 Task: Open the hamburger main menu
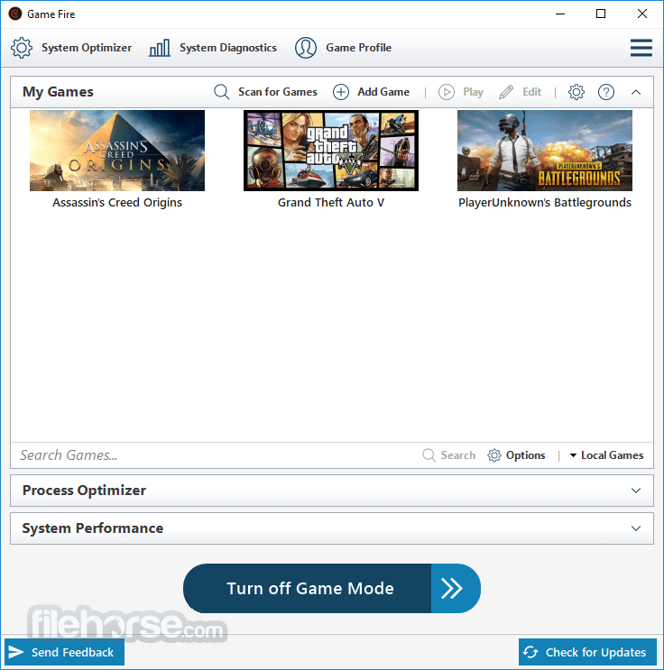(641, 48)
